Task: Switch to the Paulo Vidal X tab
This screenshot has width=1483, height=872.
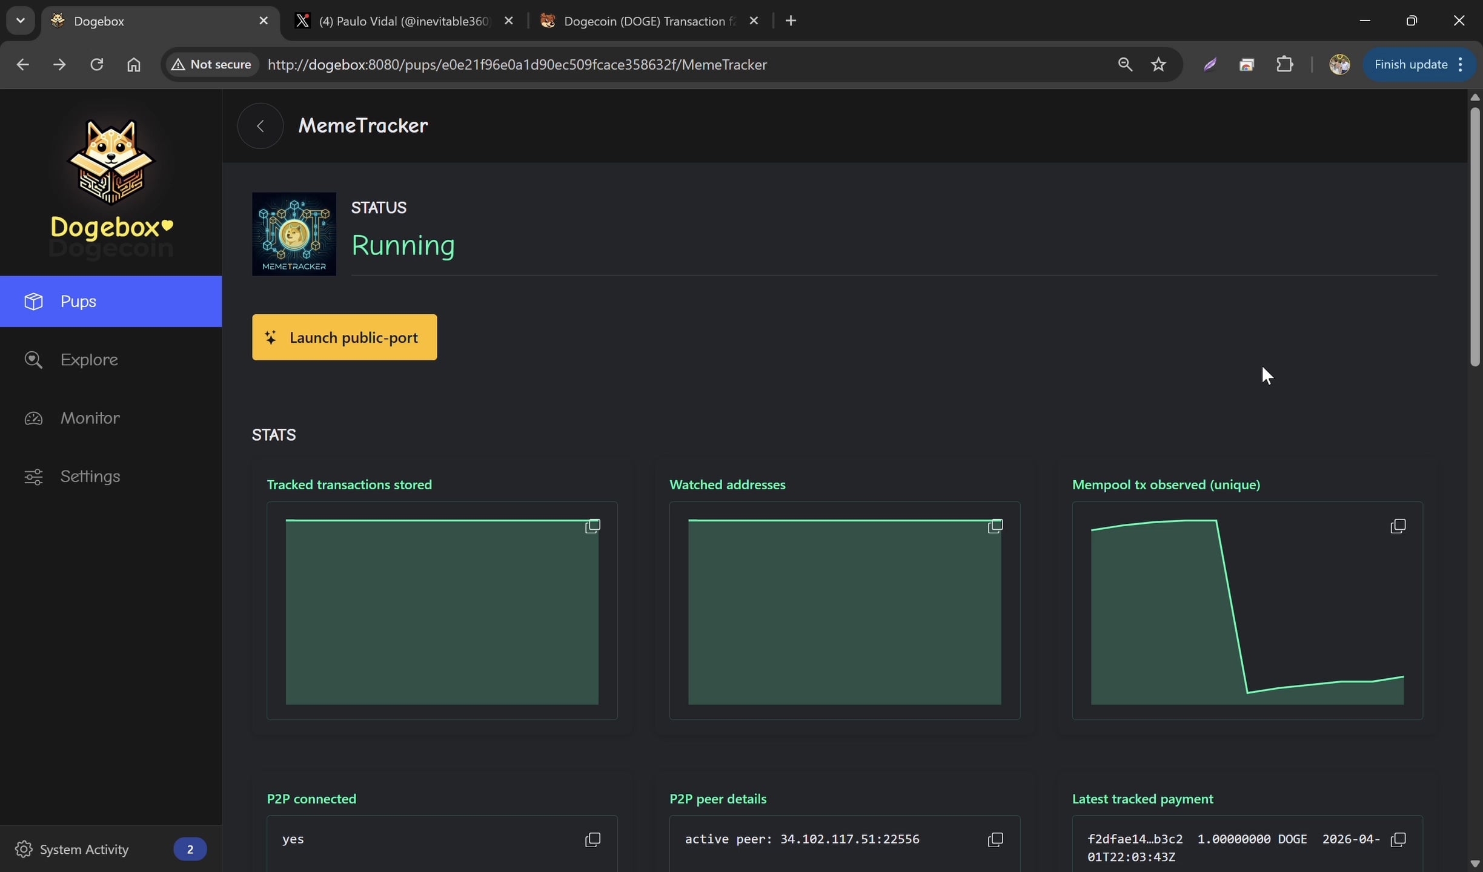Action: click(403, 21)
